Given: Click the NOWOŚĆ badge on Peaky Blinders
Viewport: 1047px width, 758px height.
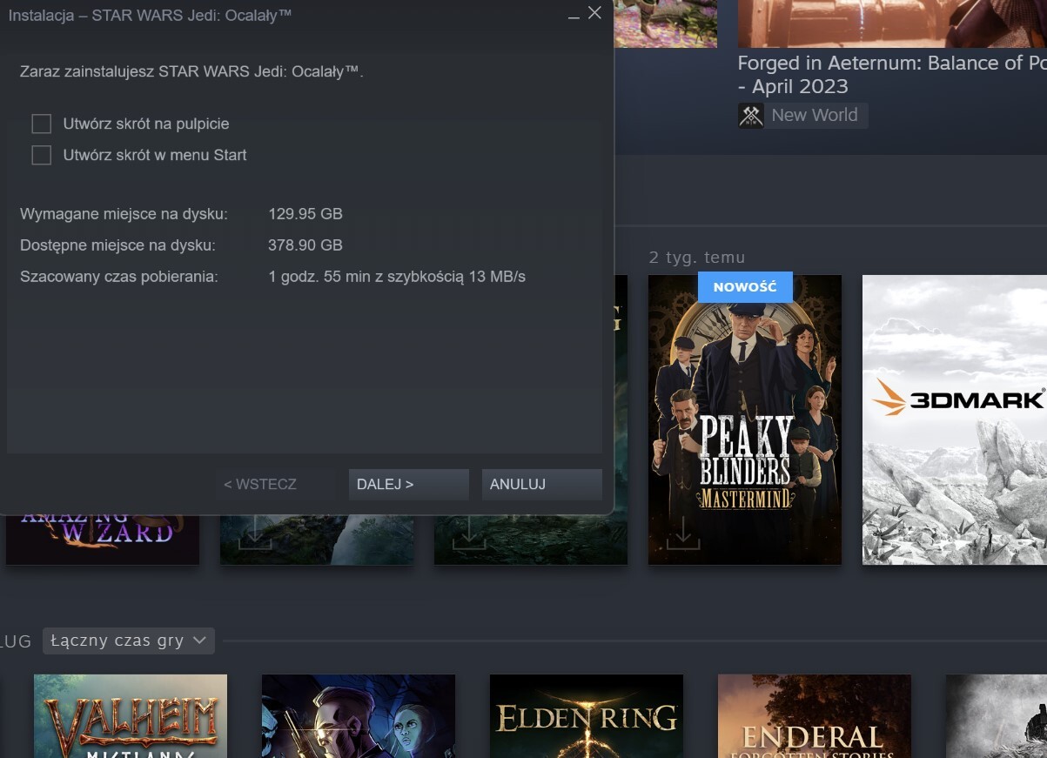Looking at the screenshot, I should [x=745, y=287].
